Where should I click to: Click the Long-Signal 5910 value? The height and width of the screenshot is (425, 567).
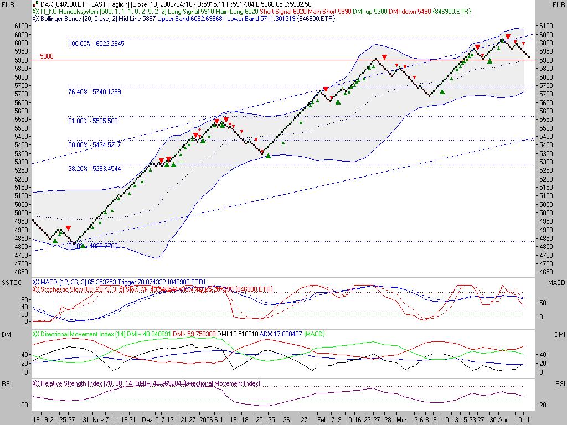pos(191,12)
